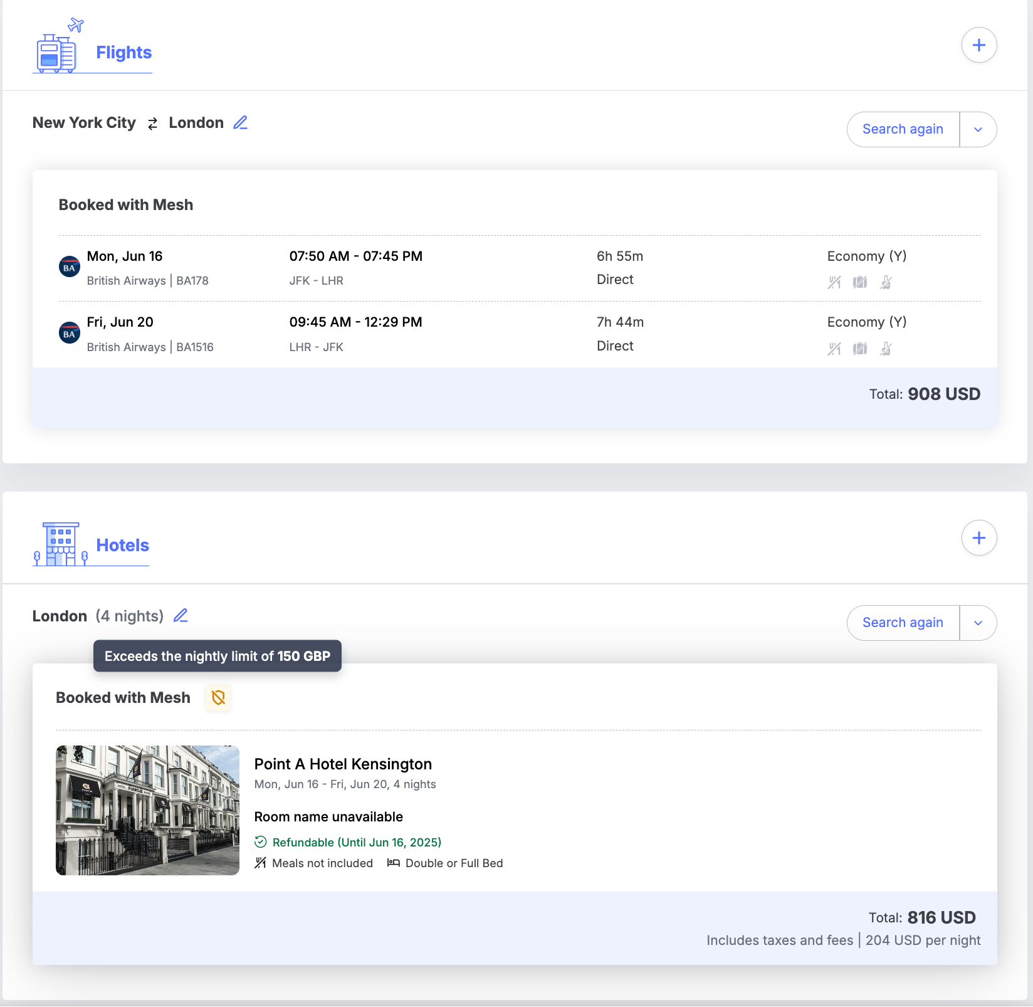Click the baggage icon on the Jun 20 flight
Screen dimensions: 1033x1007
click(860, 349)
